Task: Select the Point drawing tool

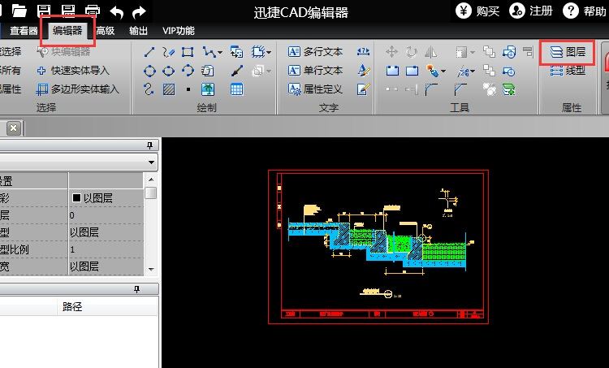Action: (x=188, y=89)
